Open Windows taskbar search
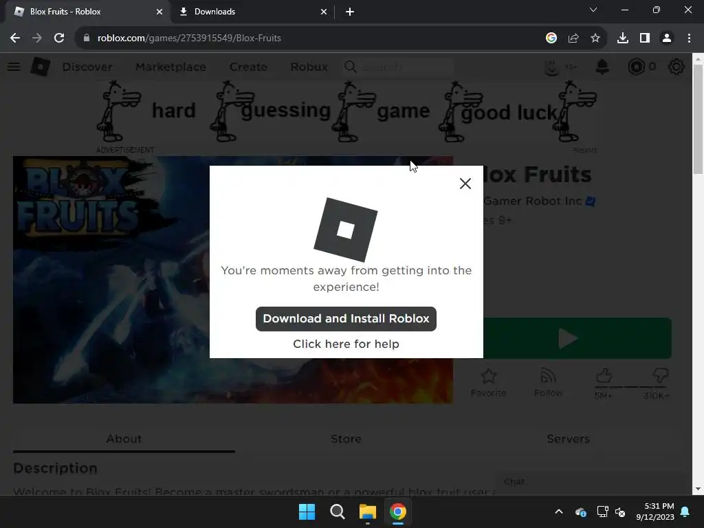This screenshot has height=528, width=704. (337, 511)
